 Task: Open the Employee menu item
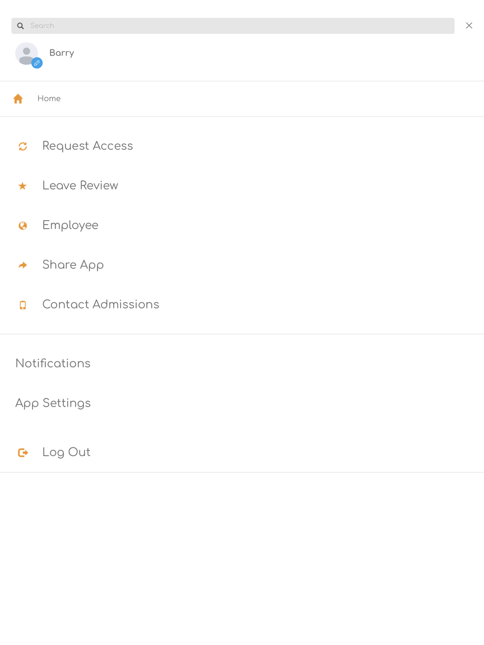click(70, 225)
